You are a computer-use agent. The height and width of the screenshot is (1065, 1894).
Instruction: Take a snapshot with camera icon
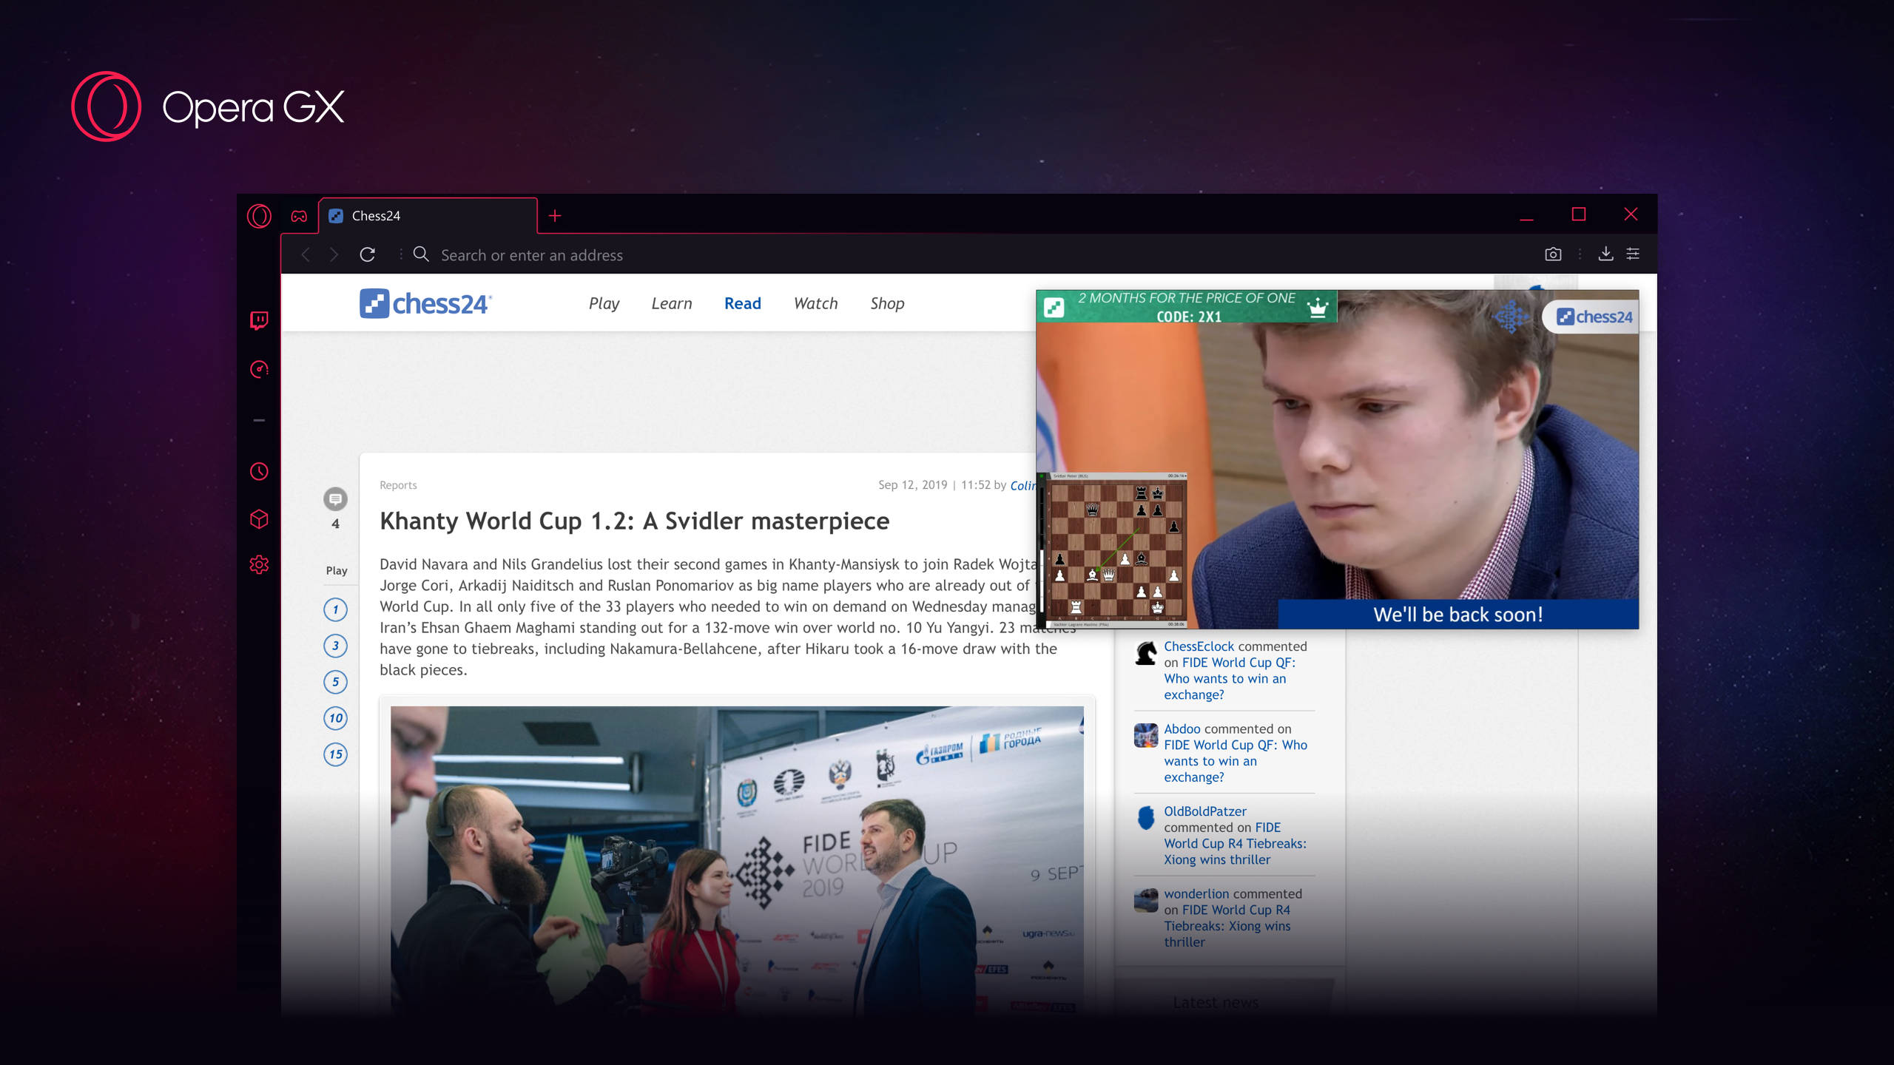(1553, 254)
